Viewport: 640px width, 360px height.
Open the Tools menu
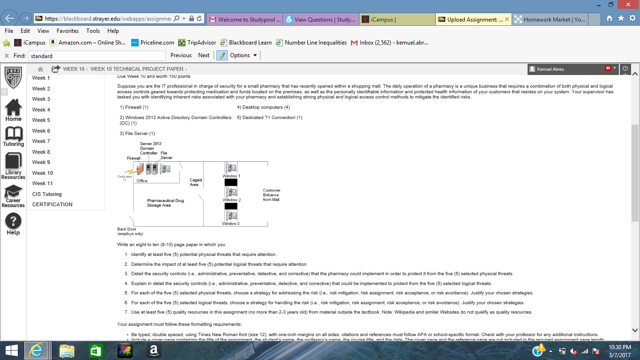tap(93, 30)
